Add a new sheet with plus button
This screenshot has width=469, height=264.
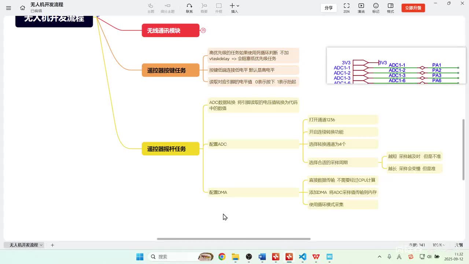pos(52,245)
